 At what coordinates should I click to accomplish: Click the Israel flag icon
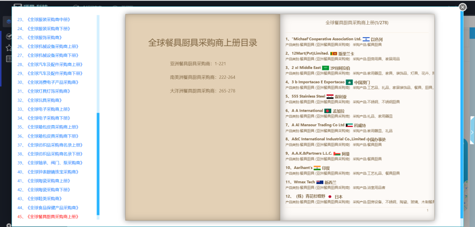366,39
